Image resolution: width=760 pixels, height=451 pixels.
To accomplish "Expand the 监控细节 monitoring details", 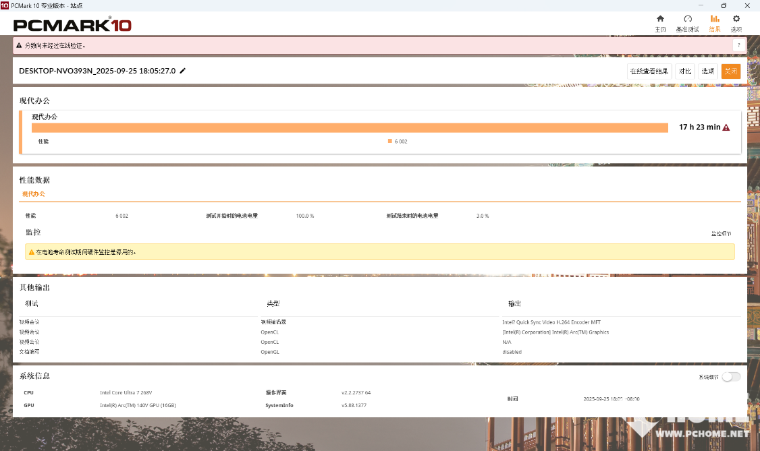I will [x=720, y=234].
